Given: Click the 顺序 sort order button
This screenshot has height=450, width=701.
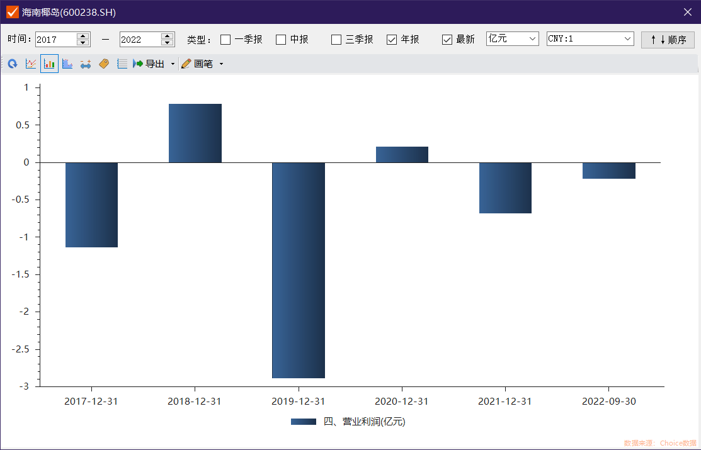Looking at the screenshot, I should (668, 40).
